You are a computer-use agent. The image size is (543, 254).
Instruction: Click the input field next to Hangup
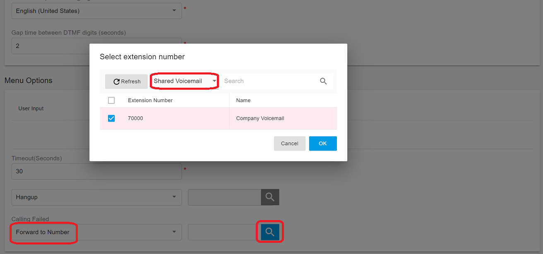point(224,197)
